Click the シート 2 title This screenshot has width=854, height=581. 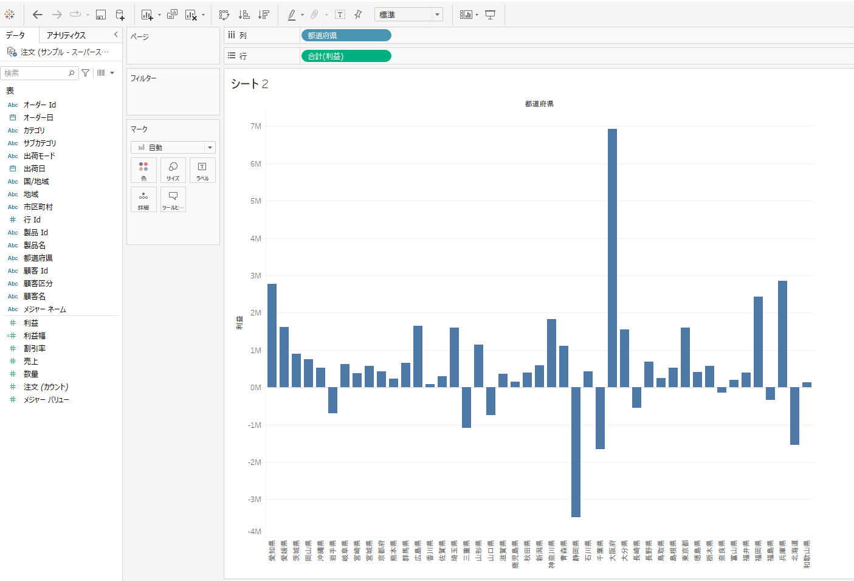click(x=249, y=84)
